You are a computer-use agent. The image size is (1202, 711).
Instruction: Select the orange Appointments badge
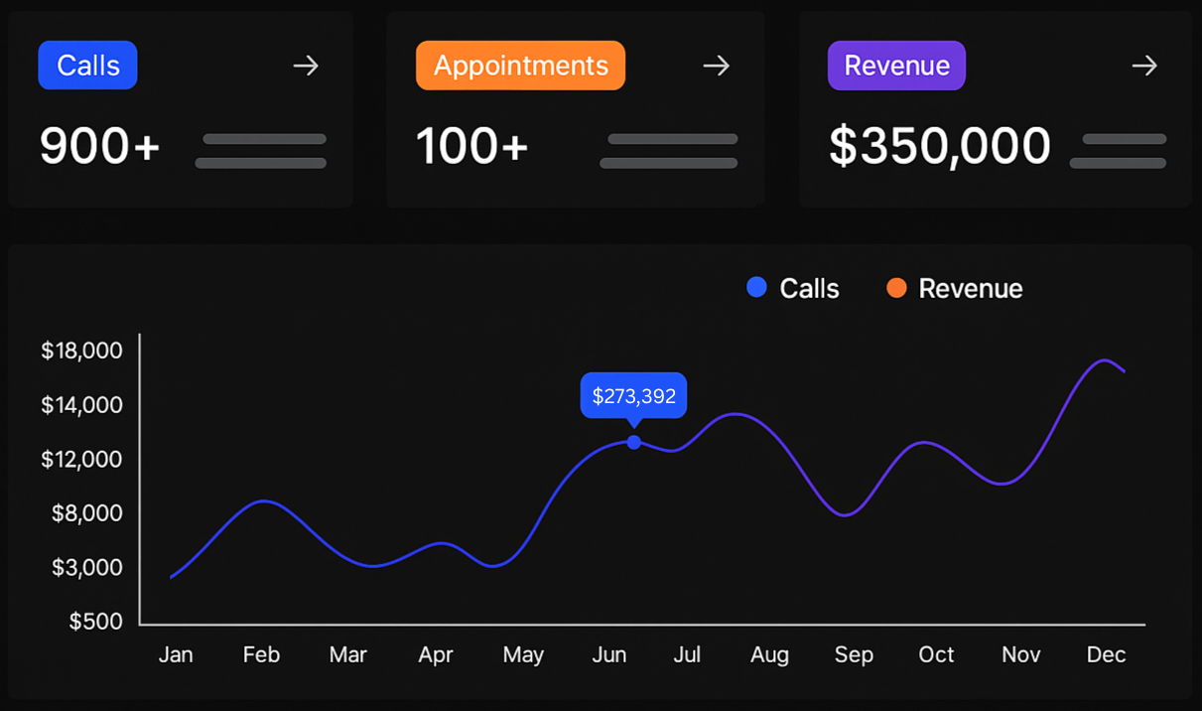coord(520,66)
